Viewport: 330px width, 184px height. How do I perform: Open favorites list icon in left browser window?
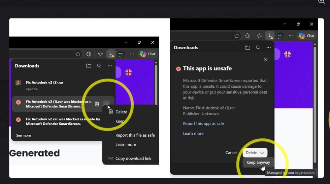(x=100, y=54)
